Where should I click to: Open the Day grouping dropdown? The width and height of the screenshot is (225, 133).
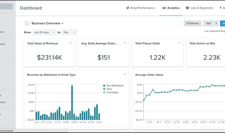[x=69, y=32]
